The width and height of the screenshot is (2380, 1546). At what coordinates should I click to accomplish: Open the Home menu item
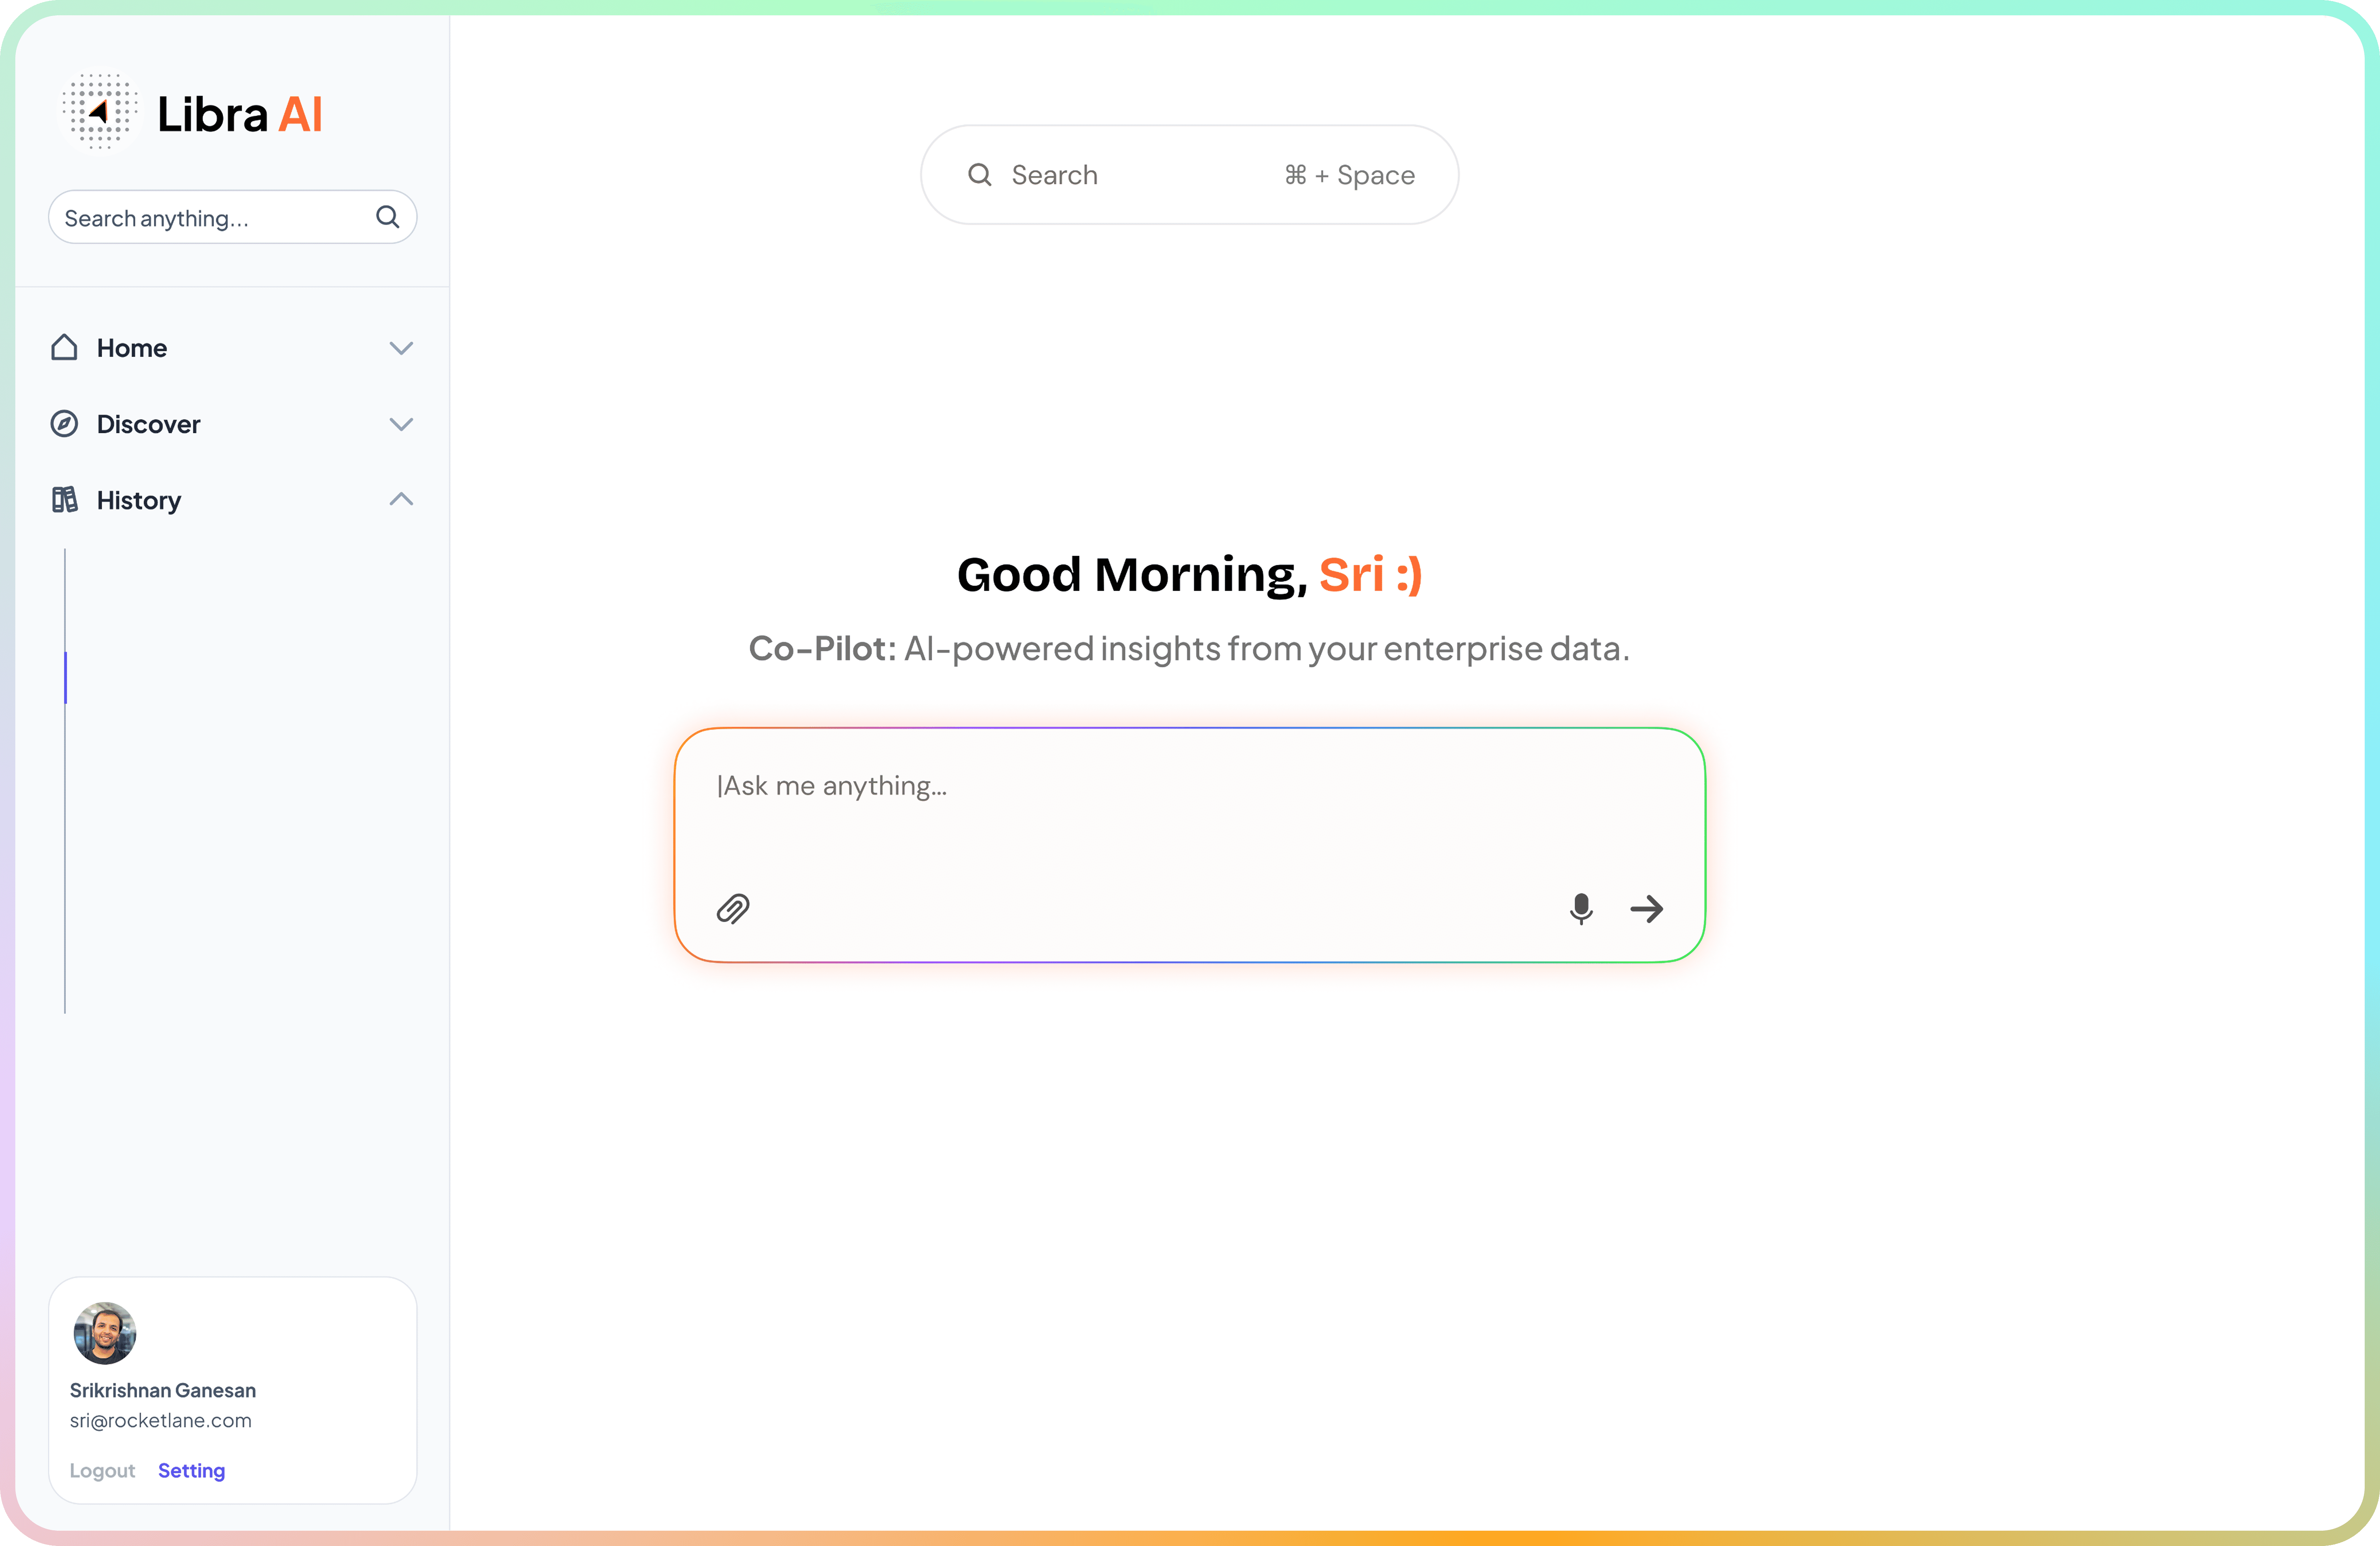232,348
